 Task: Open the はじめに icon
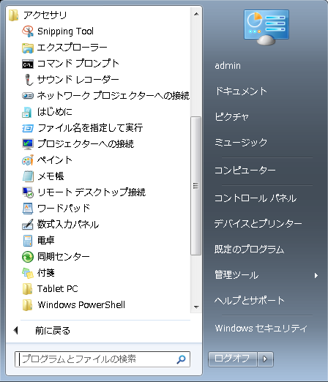pos(27,112)
